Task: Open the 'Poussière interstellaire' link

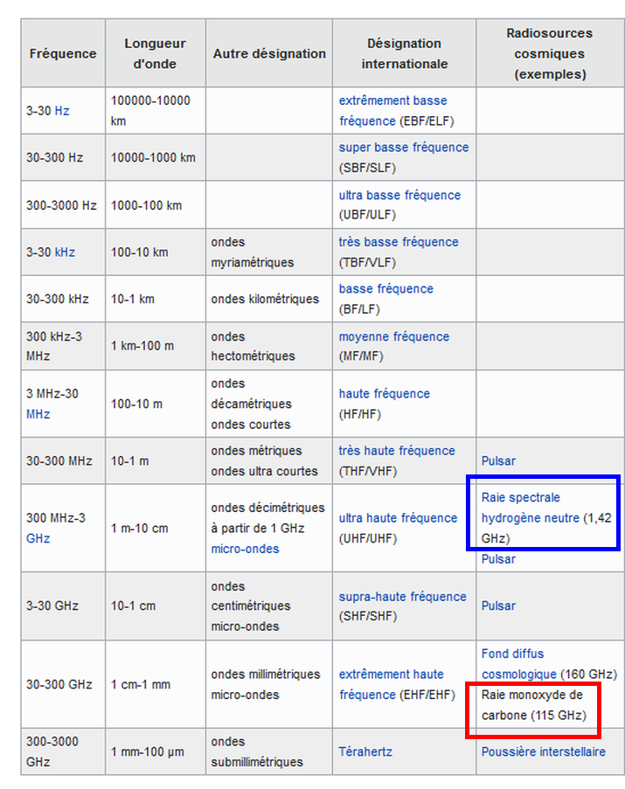Action: click(544, 751)
